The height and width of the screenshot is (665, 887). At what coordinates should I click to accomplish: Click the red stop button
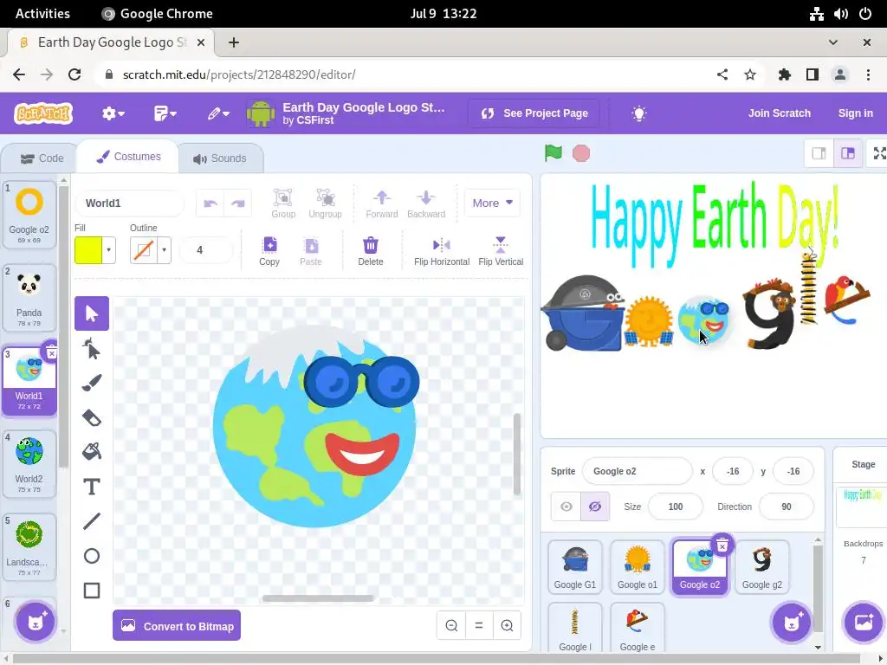coord(581,153)
